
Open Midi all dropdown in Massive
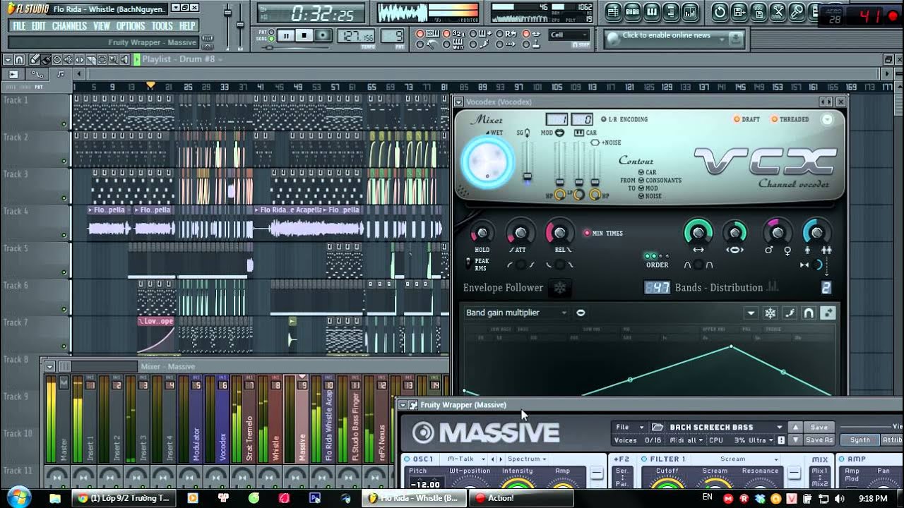(x=686, y=440)
